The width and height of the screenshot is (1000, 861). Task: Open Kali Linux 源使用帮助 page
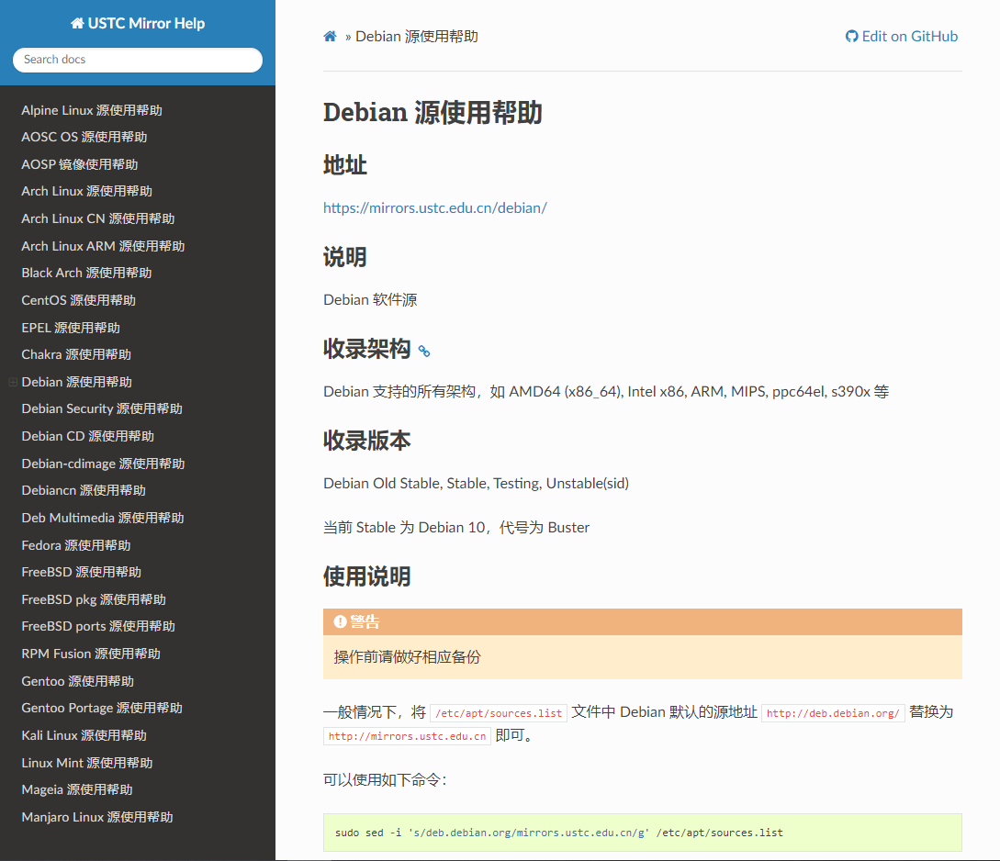(84, 735)
